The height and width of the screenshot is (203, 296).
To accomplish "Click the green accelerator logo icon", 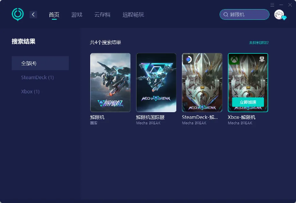I will 18,14.
